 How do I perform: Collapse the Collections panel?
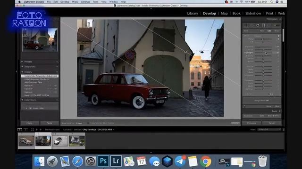coord(22,100)
